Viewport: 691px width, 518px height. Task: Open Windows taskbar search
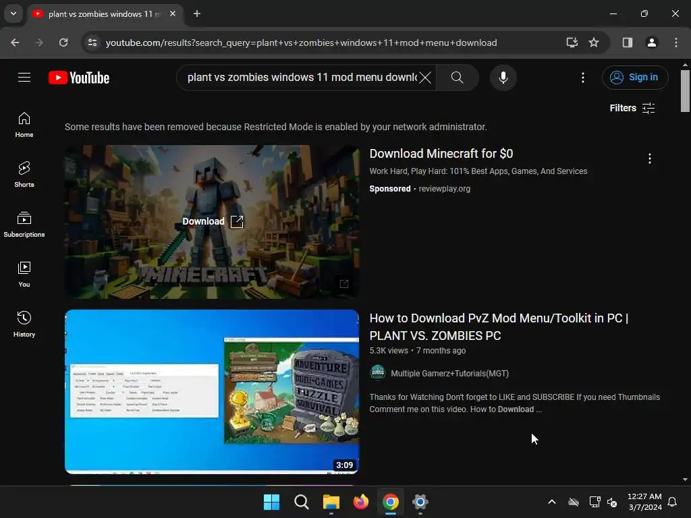[302, 502]
